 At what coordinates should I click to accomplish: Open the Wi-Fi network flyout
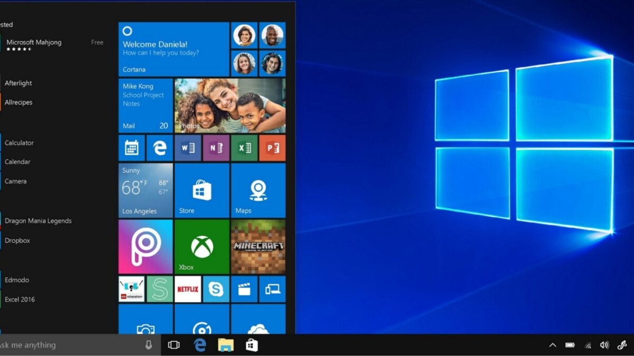588,345
